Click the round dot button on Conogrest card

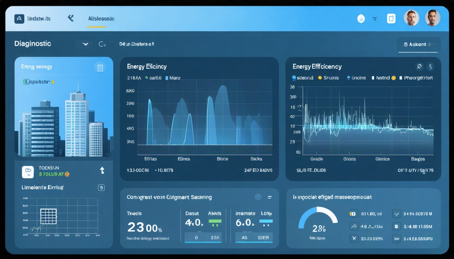pyautogui.click(x=258, y=197)
